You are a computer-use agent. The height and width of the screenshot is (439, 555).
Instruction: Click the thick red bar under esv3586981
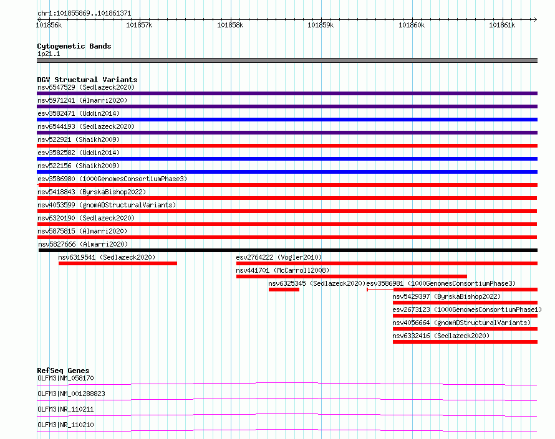465,290
